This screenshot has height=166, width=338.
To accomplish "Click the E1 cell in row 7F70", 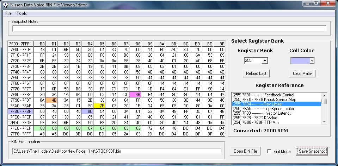I will click(183, 89).
